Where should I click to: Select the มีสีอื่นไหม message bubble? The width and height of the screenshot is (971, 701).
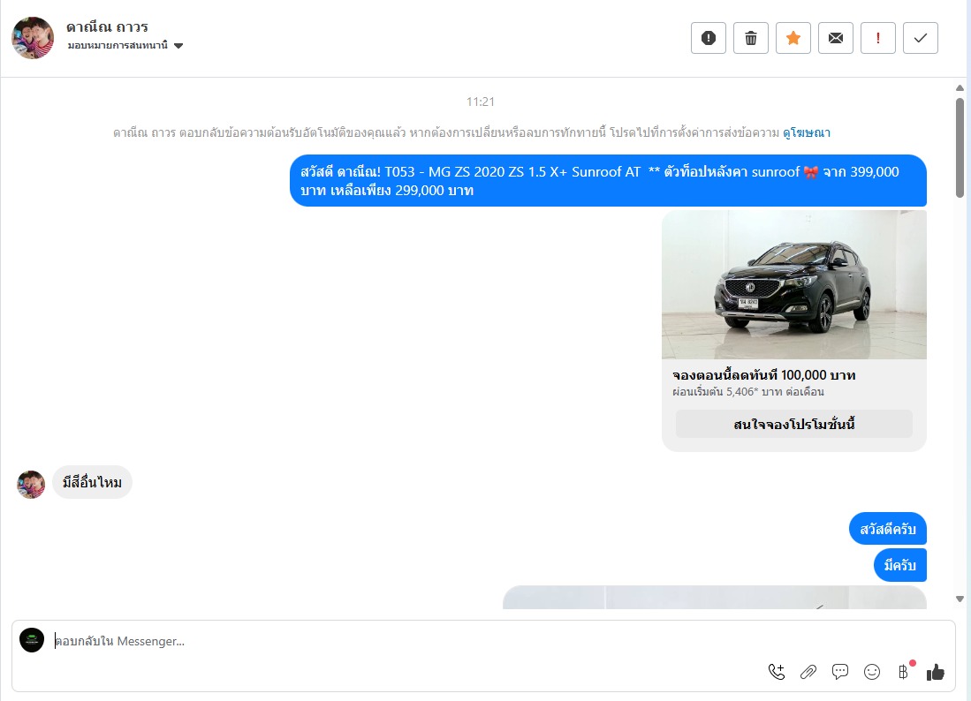tap(92, 483)
